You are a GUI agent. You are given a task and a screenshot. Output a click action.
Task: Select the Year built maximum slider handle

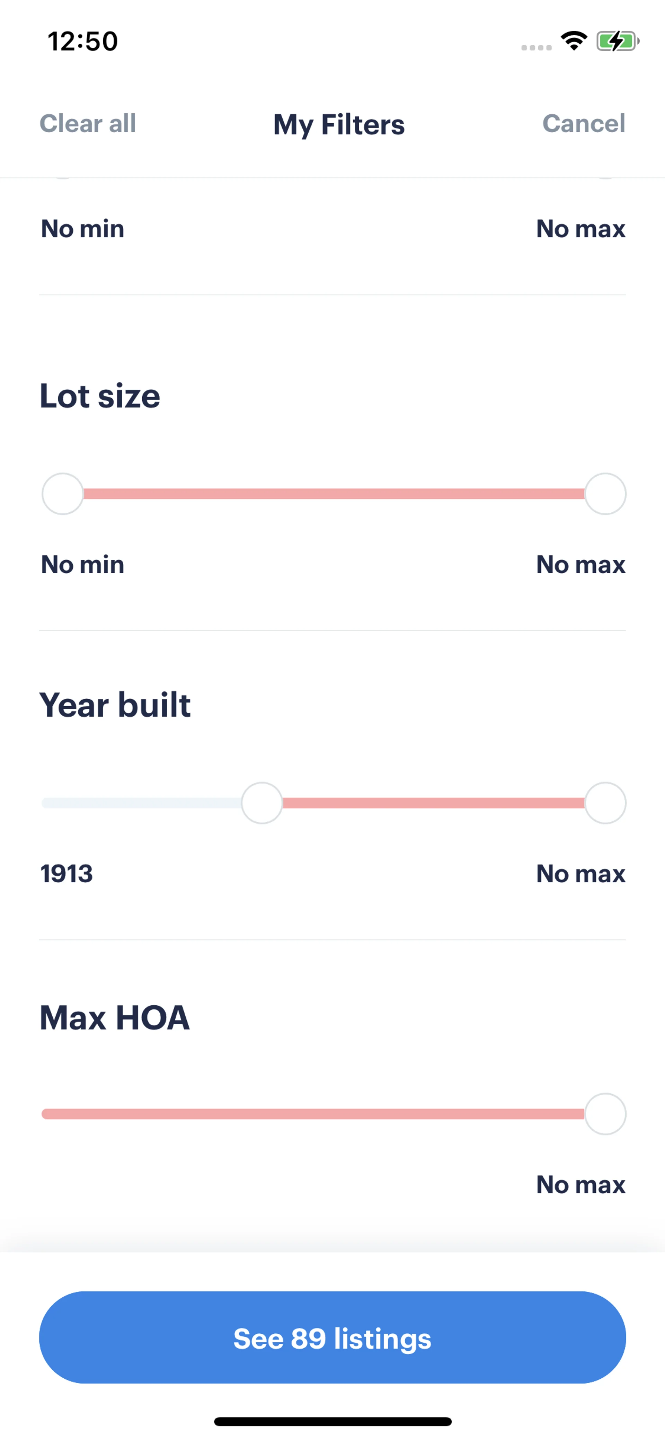click(x=605, y=803)
